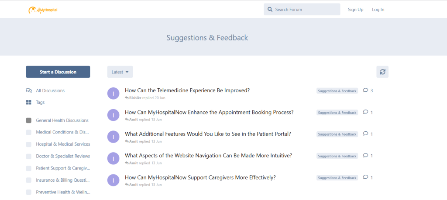Click Suggestions & Feedback tag on Caregivers discussion

point(337,178)
